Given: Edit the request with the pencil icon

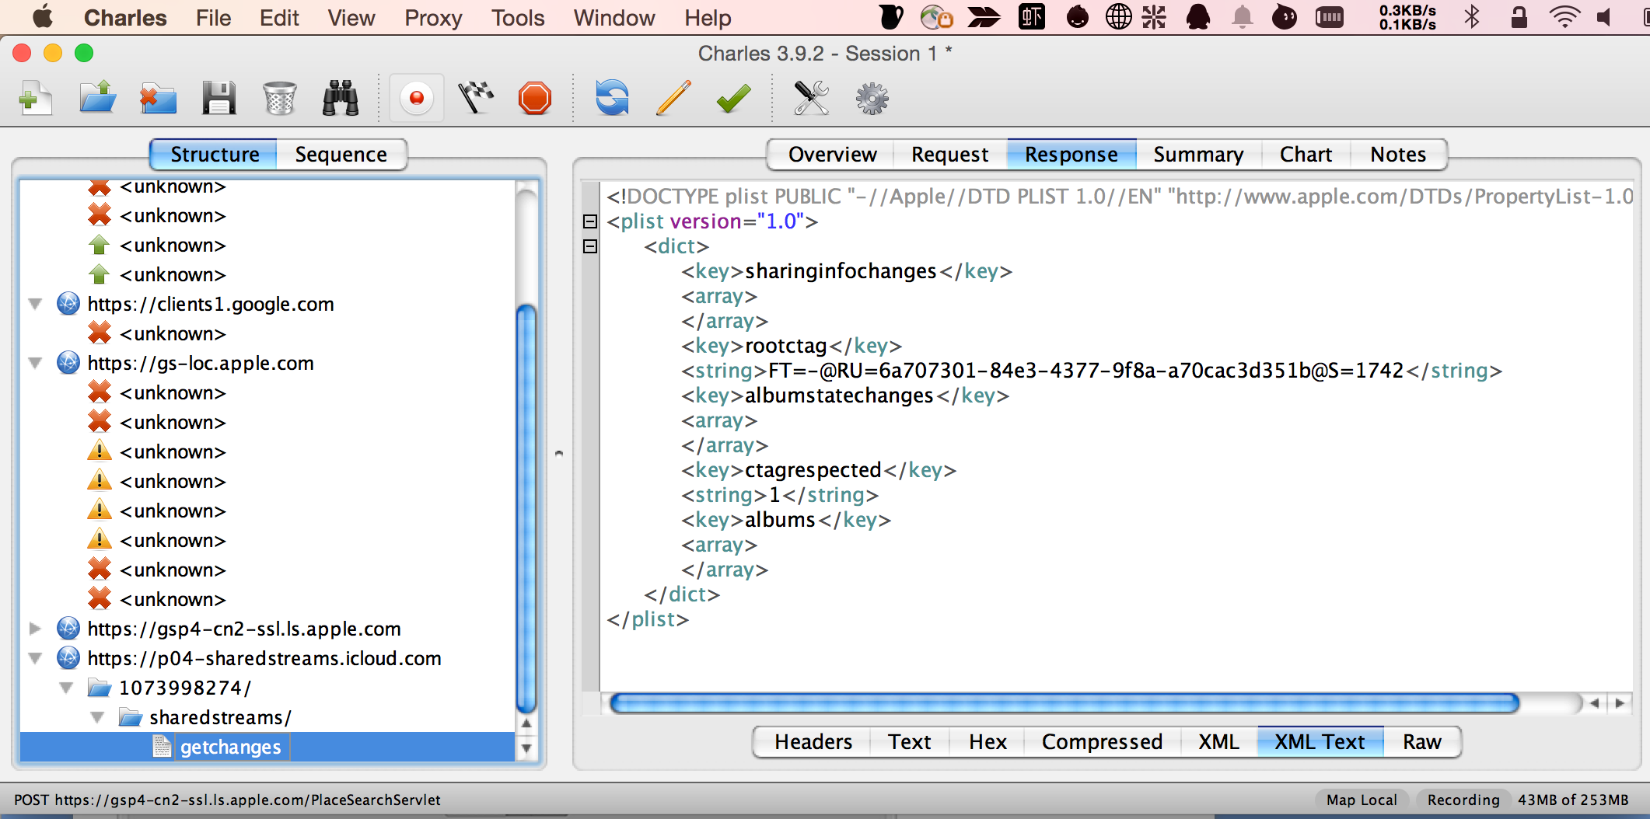Looking at the screenshot, I should [x=673, y=99].
